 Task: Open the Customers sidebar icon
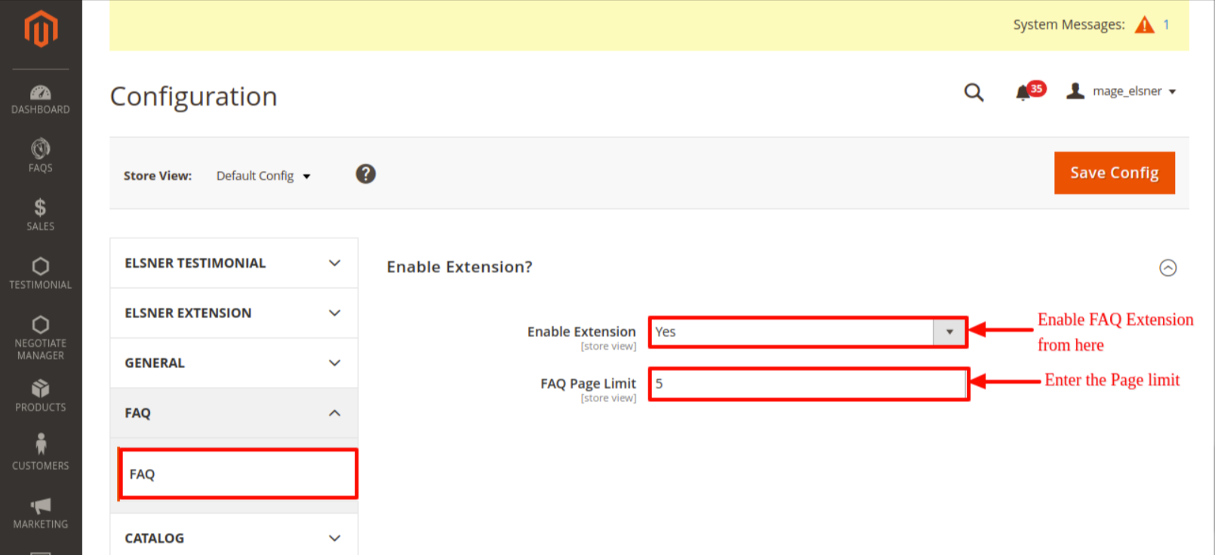click(x=41, y=452)
